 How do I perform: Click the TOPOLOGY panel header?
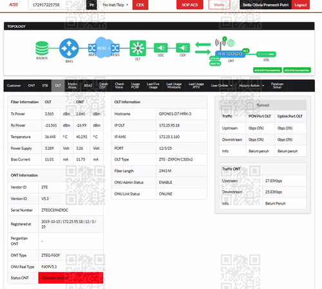point(159,26)
